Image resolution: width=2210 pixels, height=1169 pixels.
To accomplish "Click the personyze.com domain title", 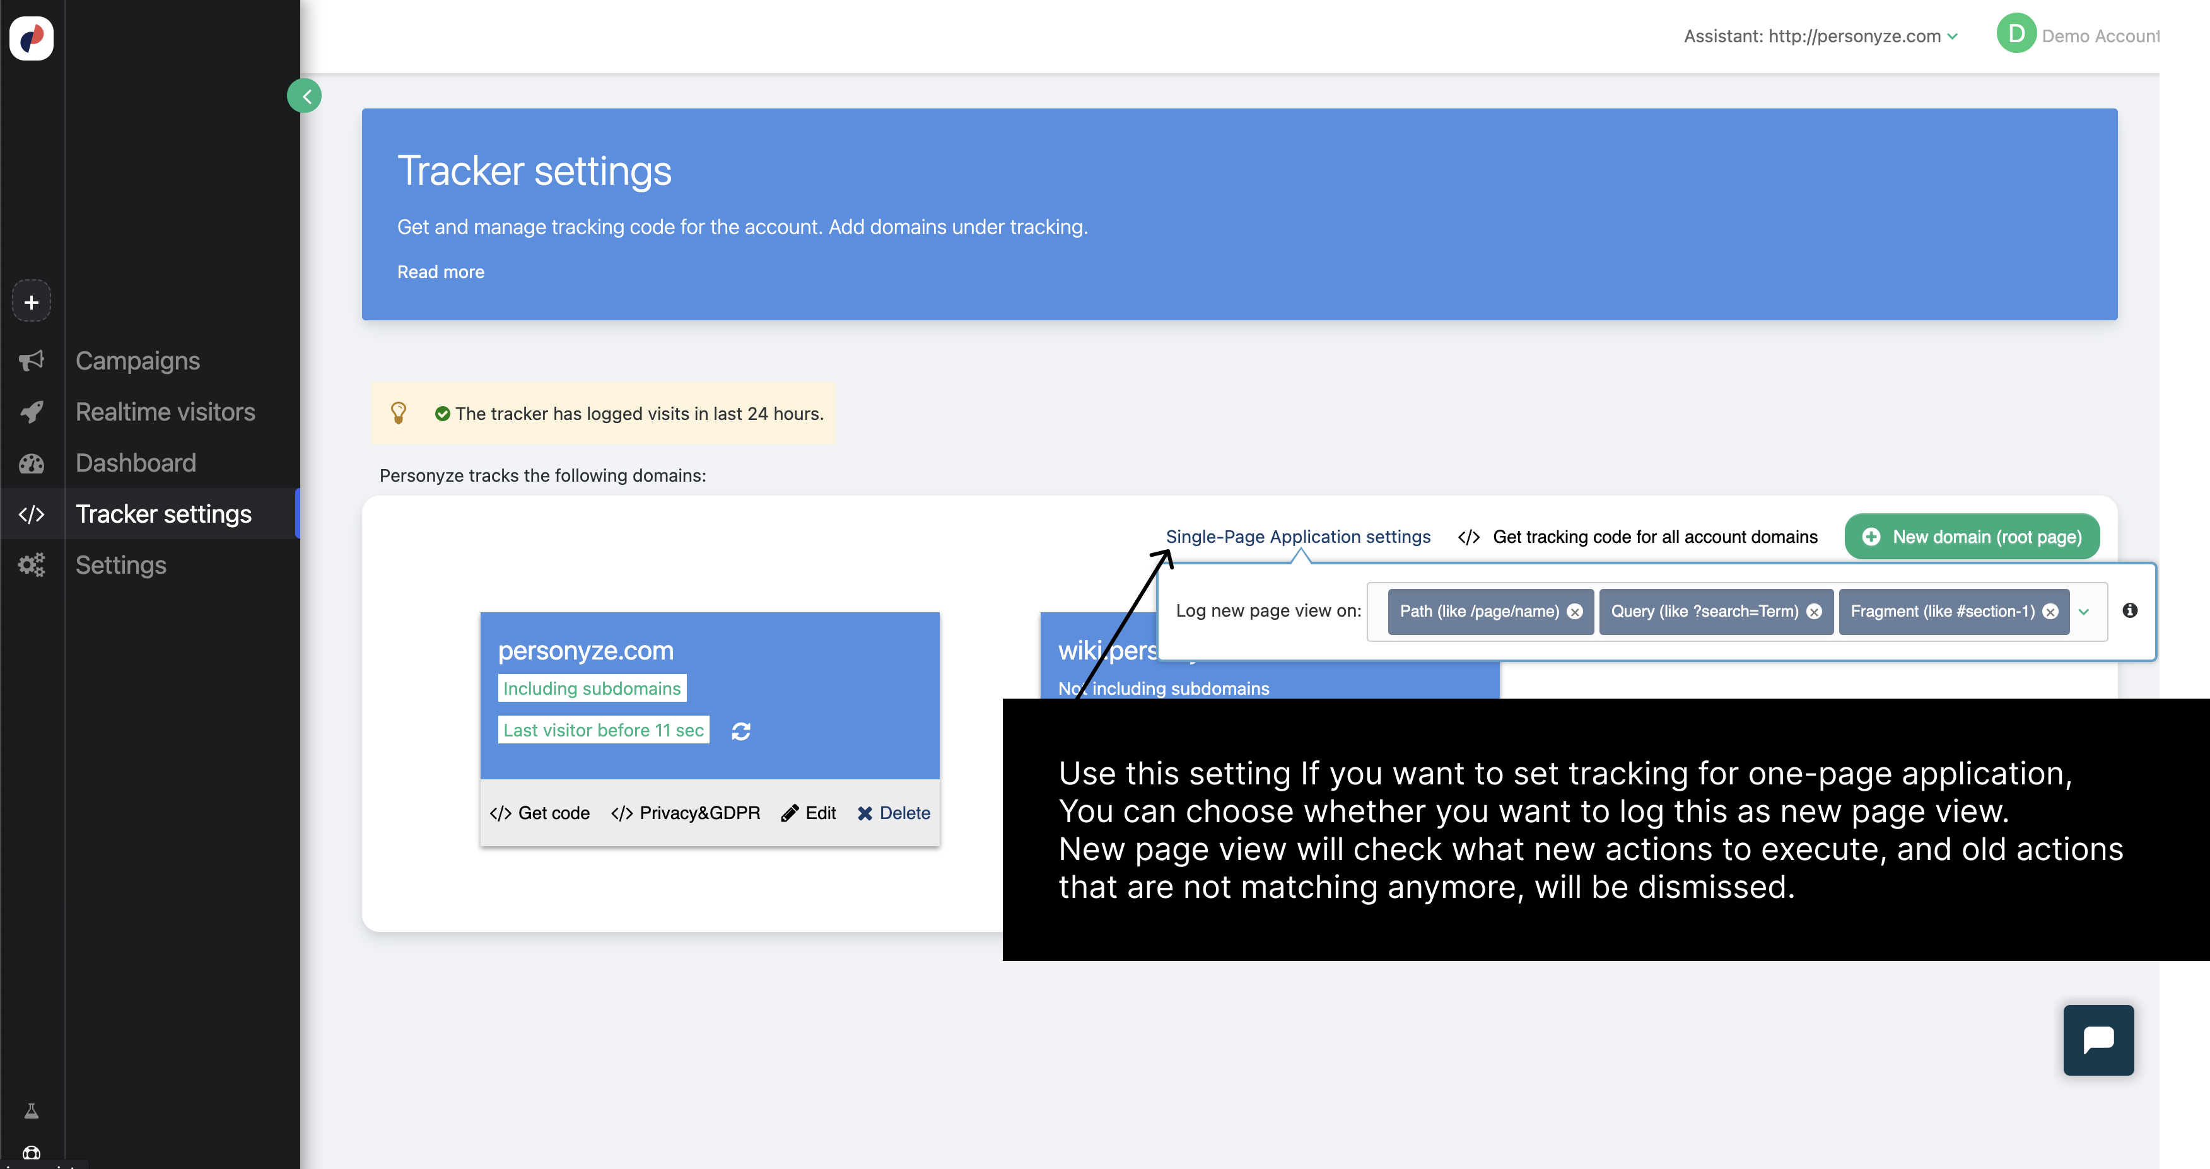I will pos(586,651).
